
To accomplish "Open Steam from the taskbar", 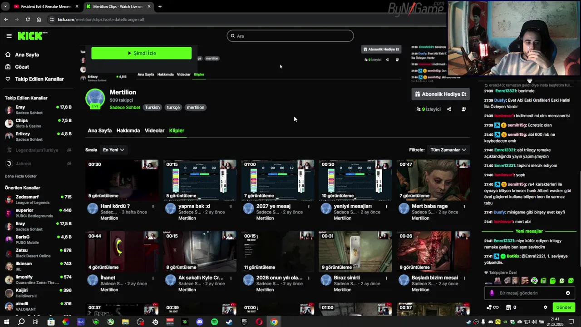I will tap(229, 322).
